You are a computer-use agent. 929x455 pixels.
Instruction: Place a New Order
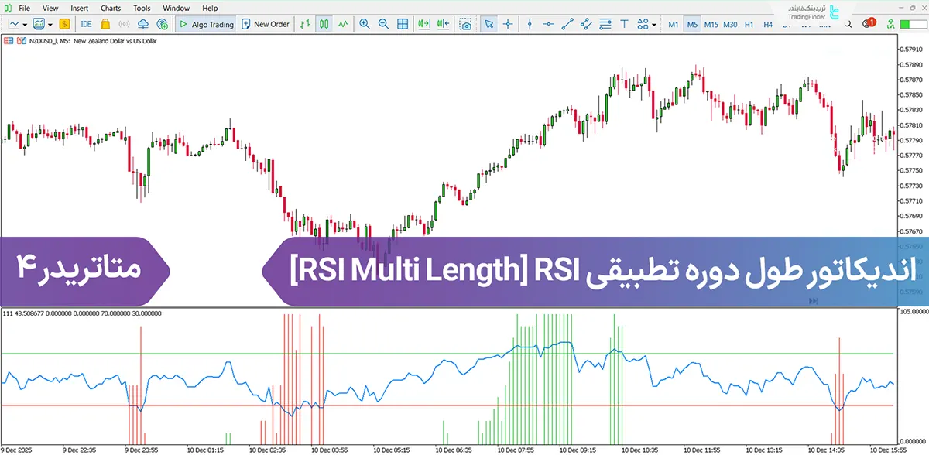point(266,24)
